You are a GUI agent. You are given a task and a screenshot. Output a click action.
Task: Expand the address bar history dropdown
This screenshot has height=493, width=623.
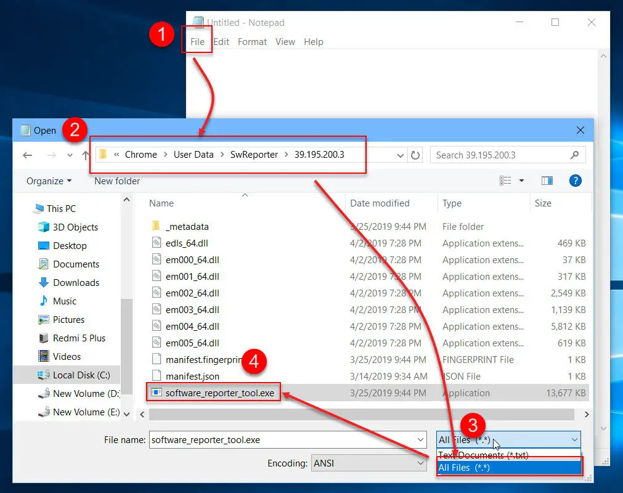(x=401, y=155)
